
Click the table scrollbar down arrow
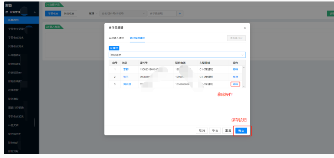[x=244, y=86]
